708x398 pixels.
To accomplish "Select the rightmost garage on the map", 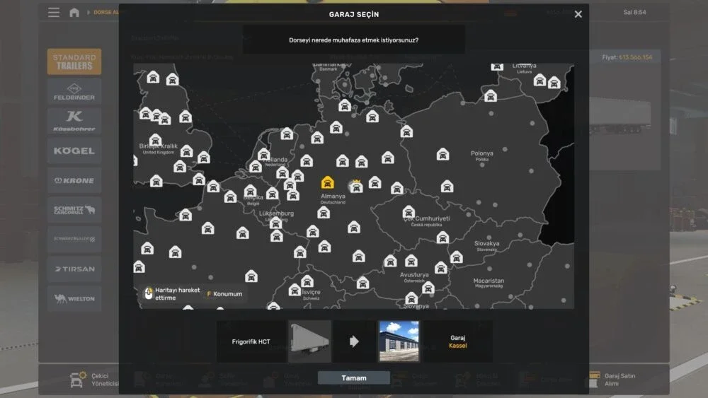I will (554, 83).
